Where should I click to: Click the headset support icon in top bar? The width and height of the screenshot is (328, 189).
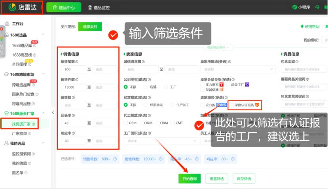tap(317, 8)
